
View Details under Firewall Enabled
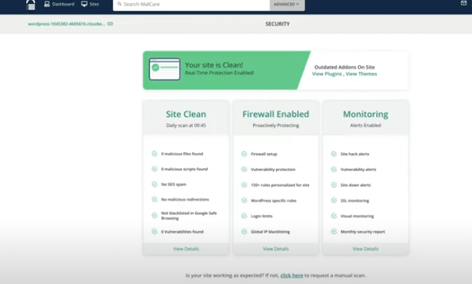pos(276,248)
